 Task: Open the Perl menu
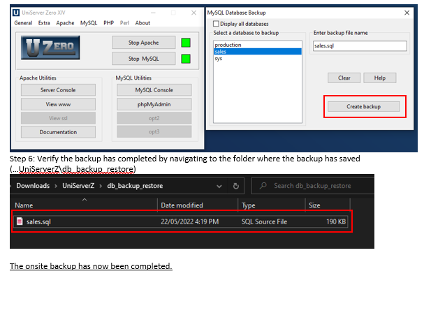(124, 23)
